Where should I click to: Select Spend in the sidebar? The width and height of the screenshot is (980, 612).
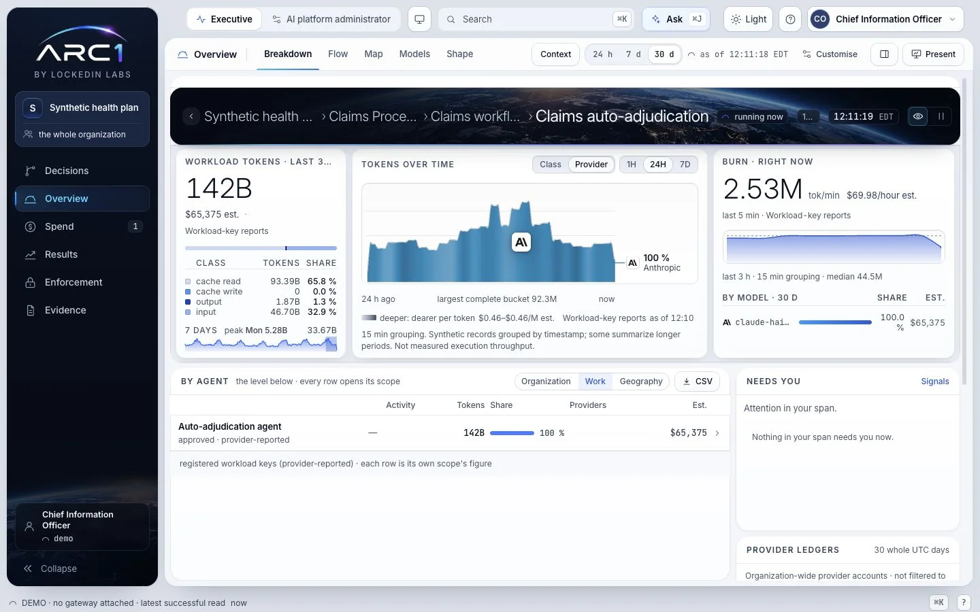pos(82,226)
